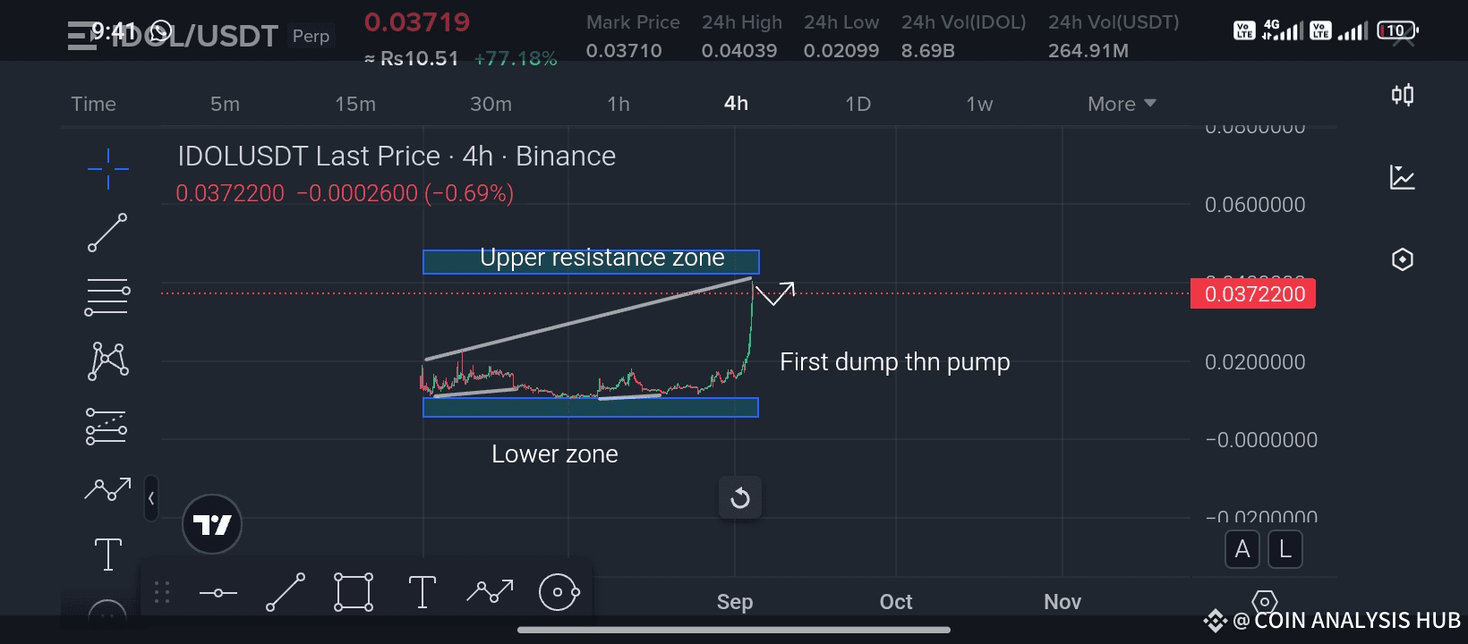
Task: Collapse the drawing toolbar side arrow
Action: click(x=151, y=498)
